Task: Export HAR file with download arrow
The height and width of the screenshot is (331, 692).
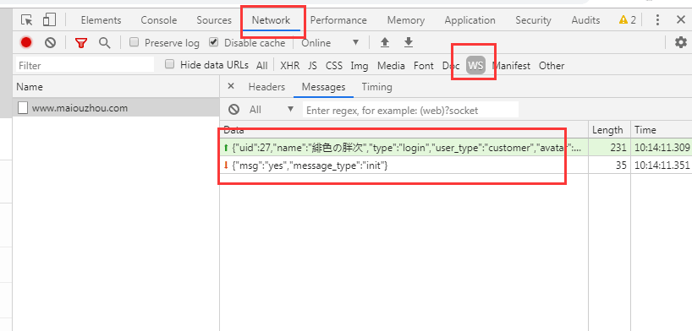Action: [x=409, y=43]
